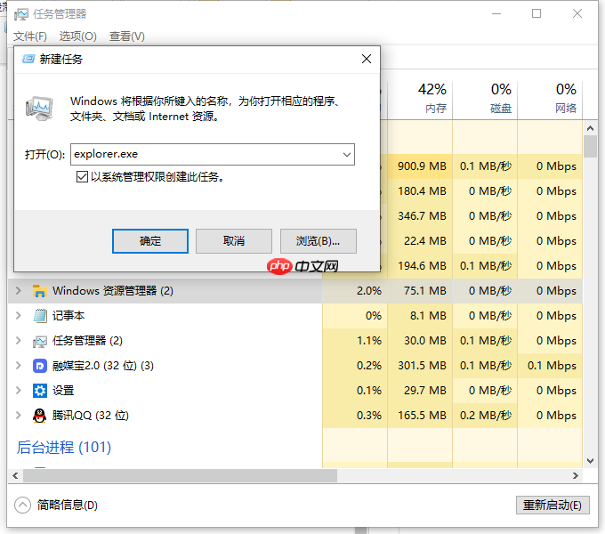Click the 346.7 MB memory cell
Viewport: 605px width, 534px height.
[x=422, y=215]
